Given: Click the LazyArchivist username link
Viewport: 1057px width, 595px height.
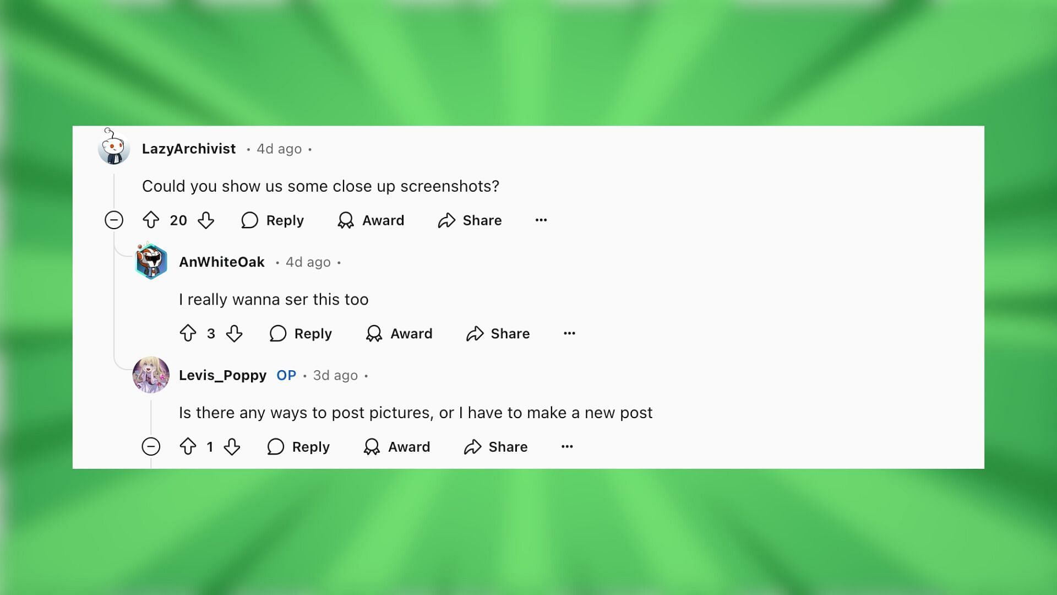Looking at the screenshot, I should pyautogui.click(x=189, y=148).
